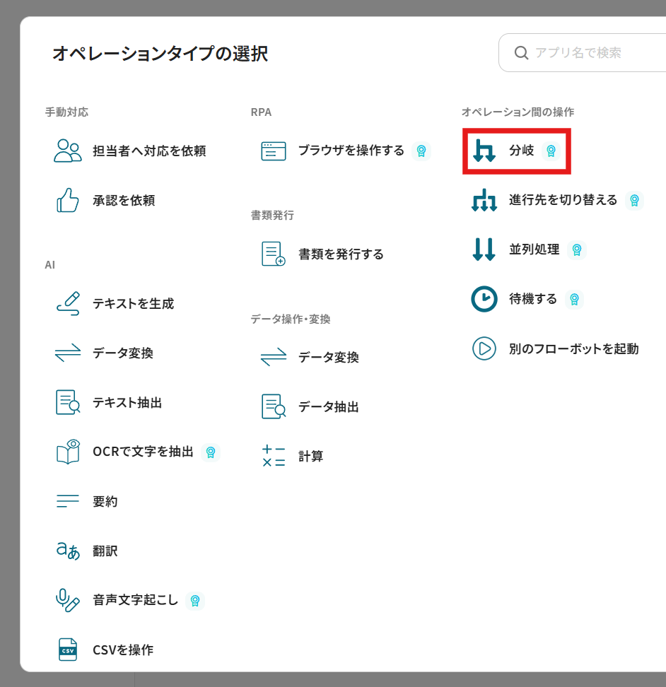The height and width of the screenshot is (687, 666).
Task: Choose the 書類を発行する label
Action: point(341,254)
